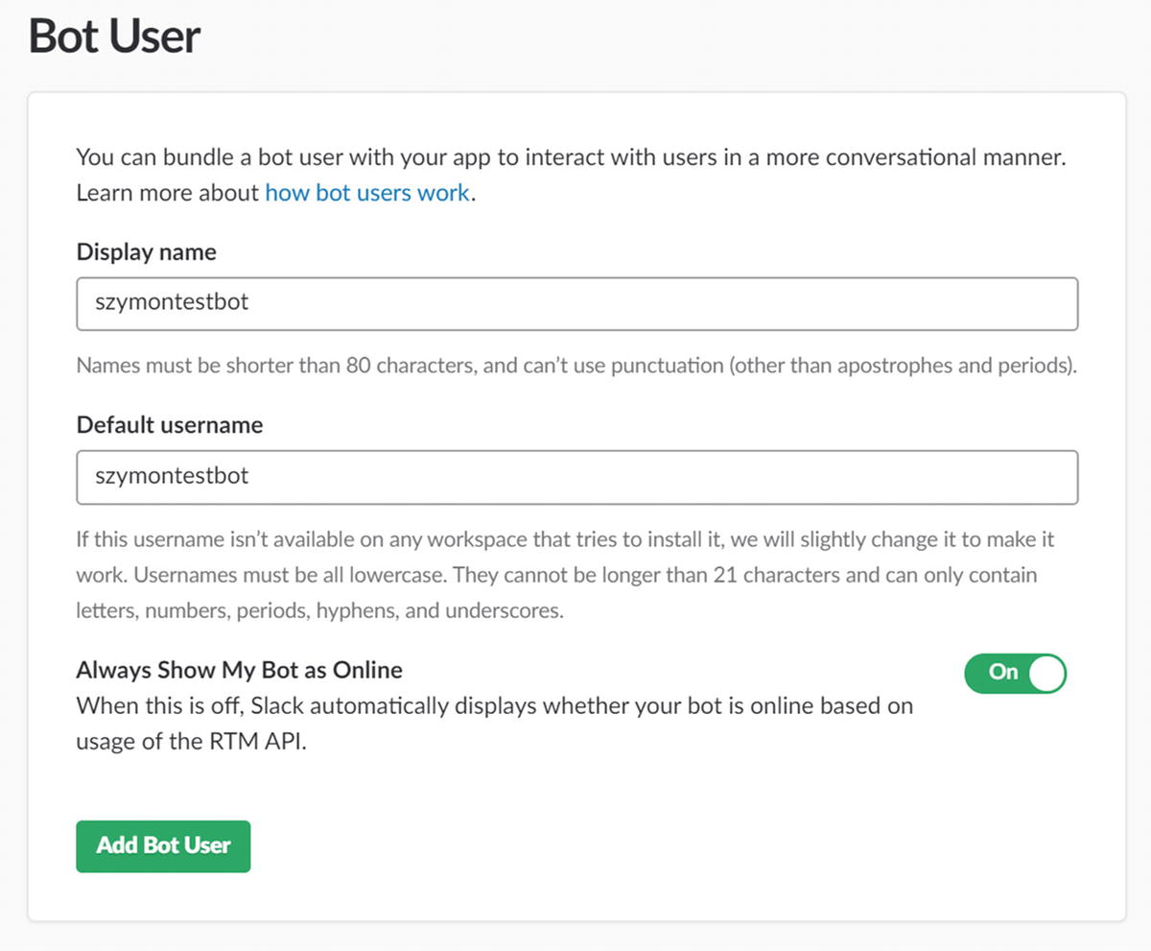Click the "Always Show My Bot as Online" label
1151x951 pixels.
point(239,670)
